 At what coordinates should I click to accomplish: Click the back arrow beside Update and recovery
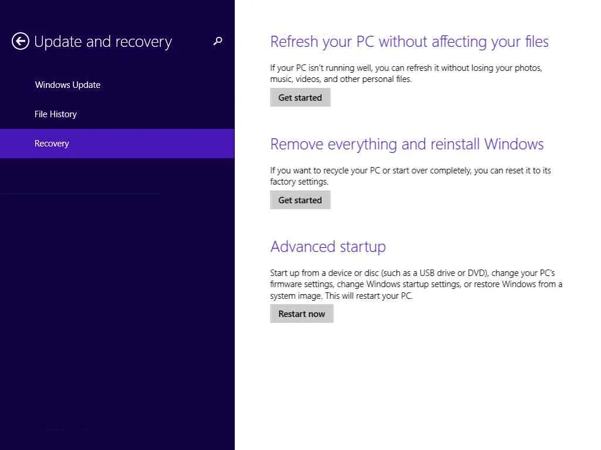[x=21, y=42]
